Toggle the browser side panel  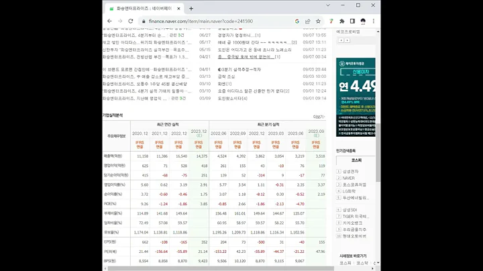352,21
